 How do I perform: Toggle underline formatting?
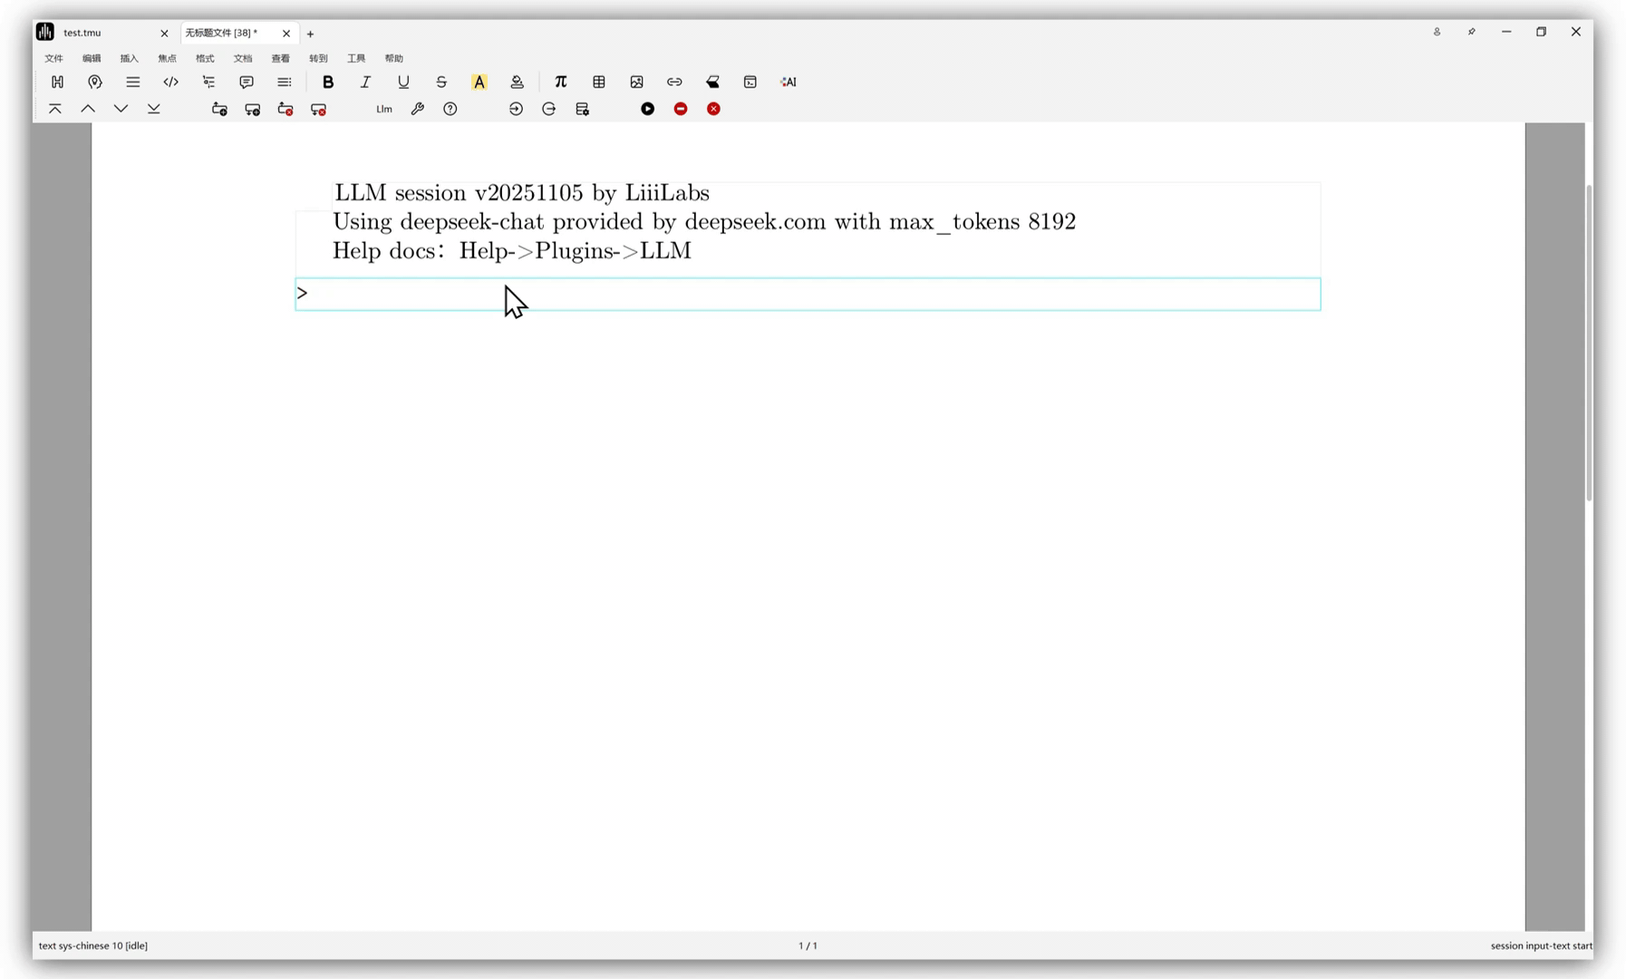403,82
